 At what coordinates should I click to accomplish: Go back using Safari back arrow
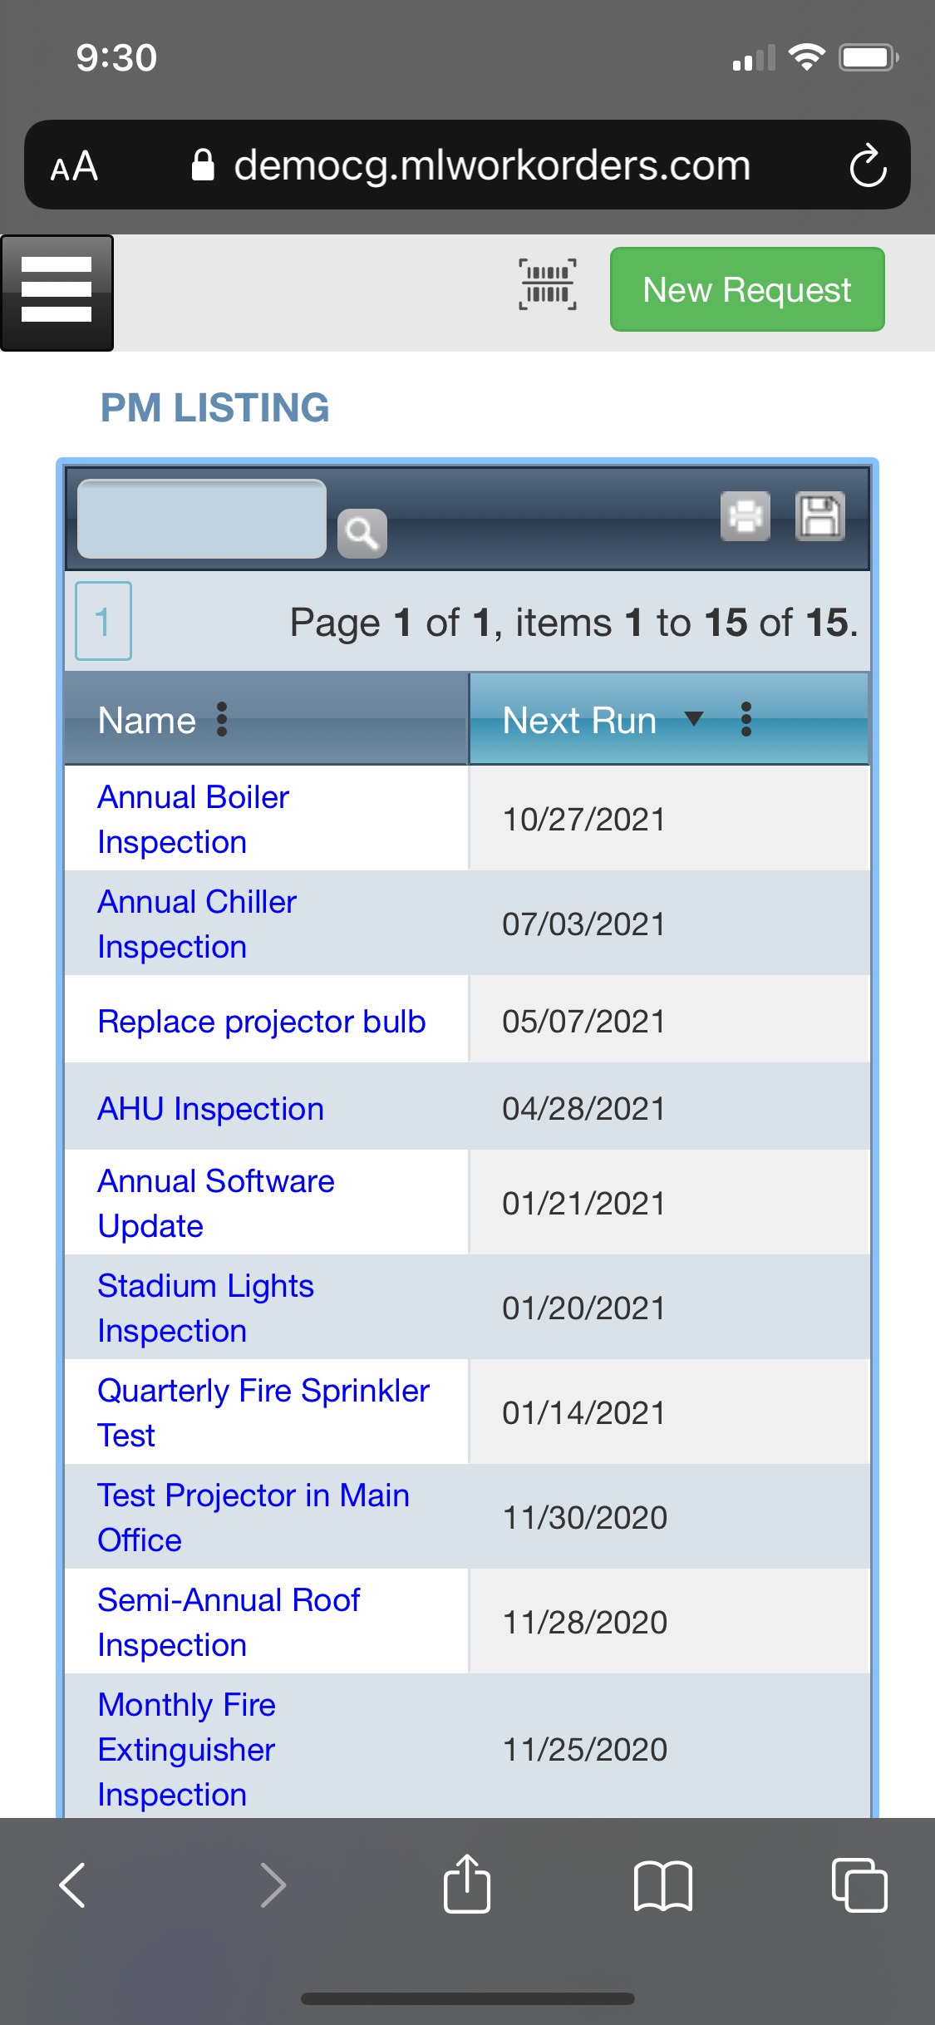(x=73, y=1885)
